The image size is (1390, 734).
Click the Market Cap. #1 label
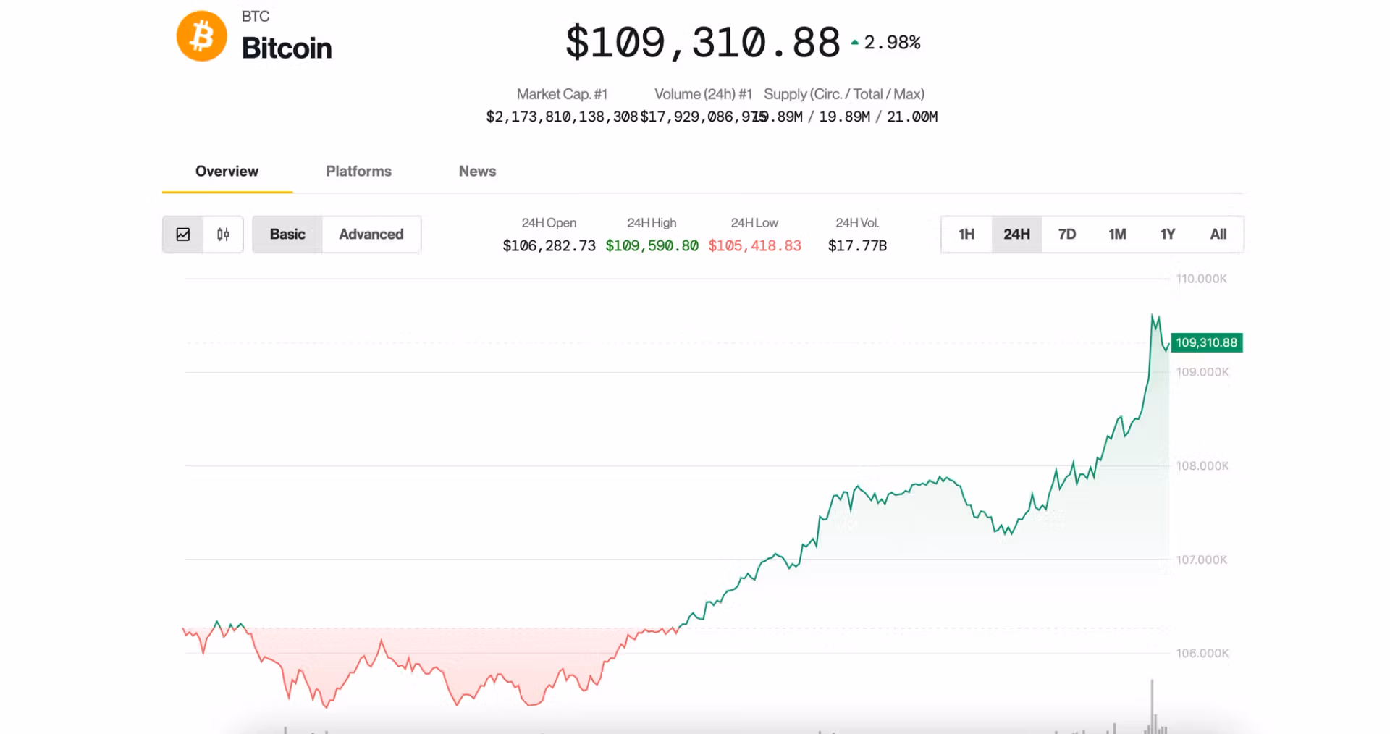click(x=562, y=94)
